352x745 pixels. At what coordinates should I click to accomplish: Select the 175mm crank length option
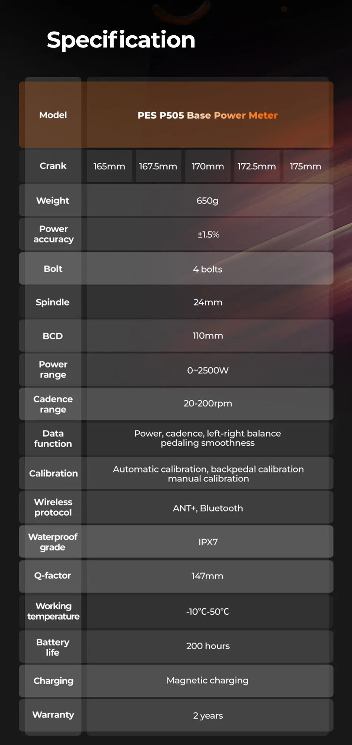click(305, 166)
